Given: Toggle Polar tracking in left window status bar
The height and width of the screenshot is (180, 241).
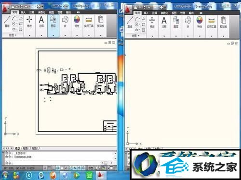Looking at the screenshot, I should 58,168.
